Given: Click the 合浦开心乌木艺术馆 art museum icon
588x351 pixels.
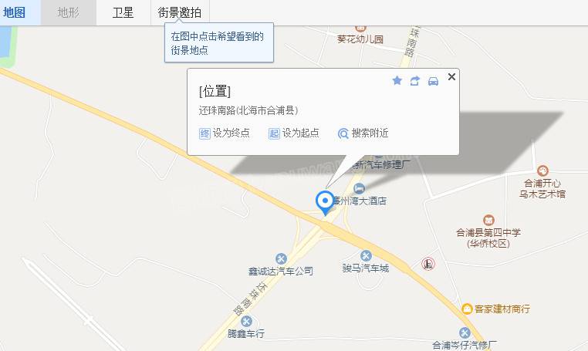Looking at the screenshot, I should pyautogui.click(x=542, y=171).
